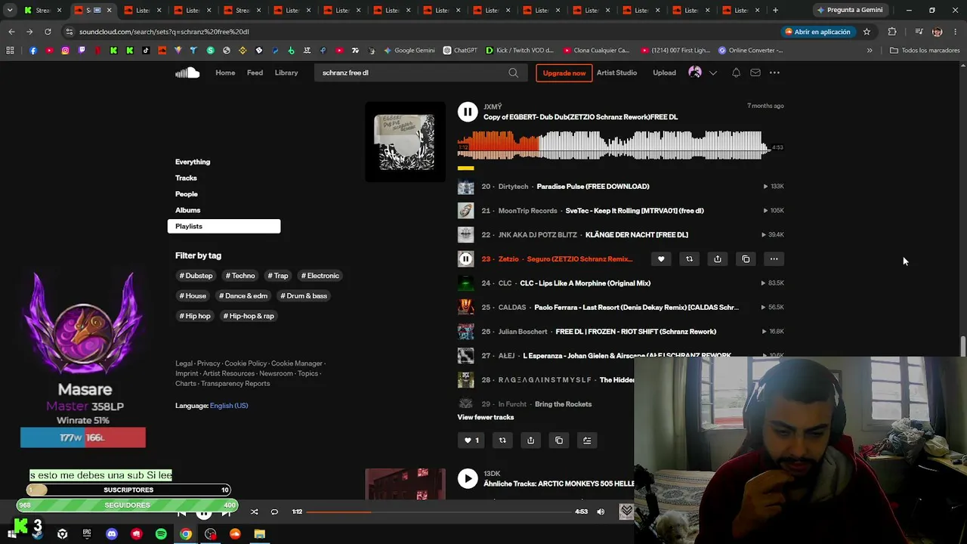This screenshot has height=544, width=967.
Task: Open Discord from the taskbar
Action: 112,534
